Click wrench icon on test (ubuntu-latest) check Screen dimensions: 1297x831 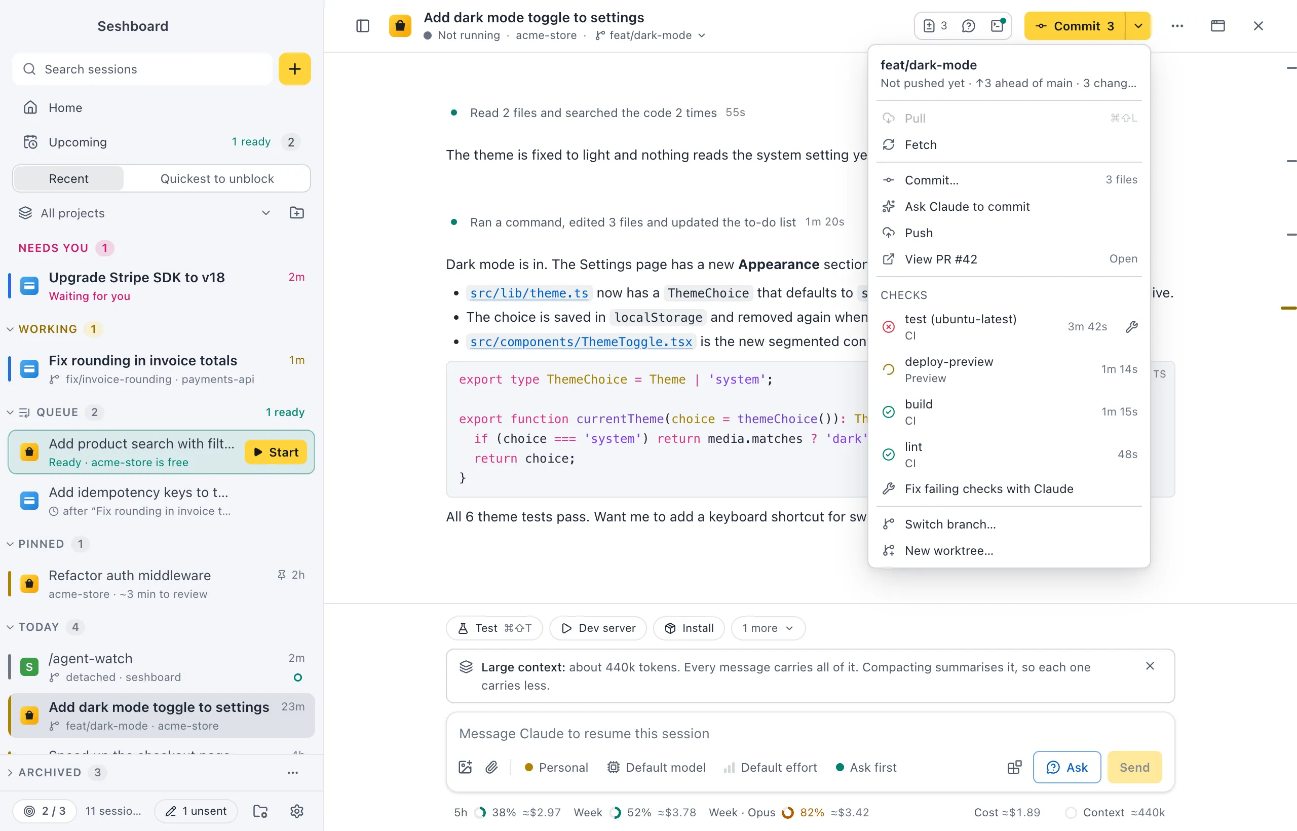[1131, 326]
